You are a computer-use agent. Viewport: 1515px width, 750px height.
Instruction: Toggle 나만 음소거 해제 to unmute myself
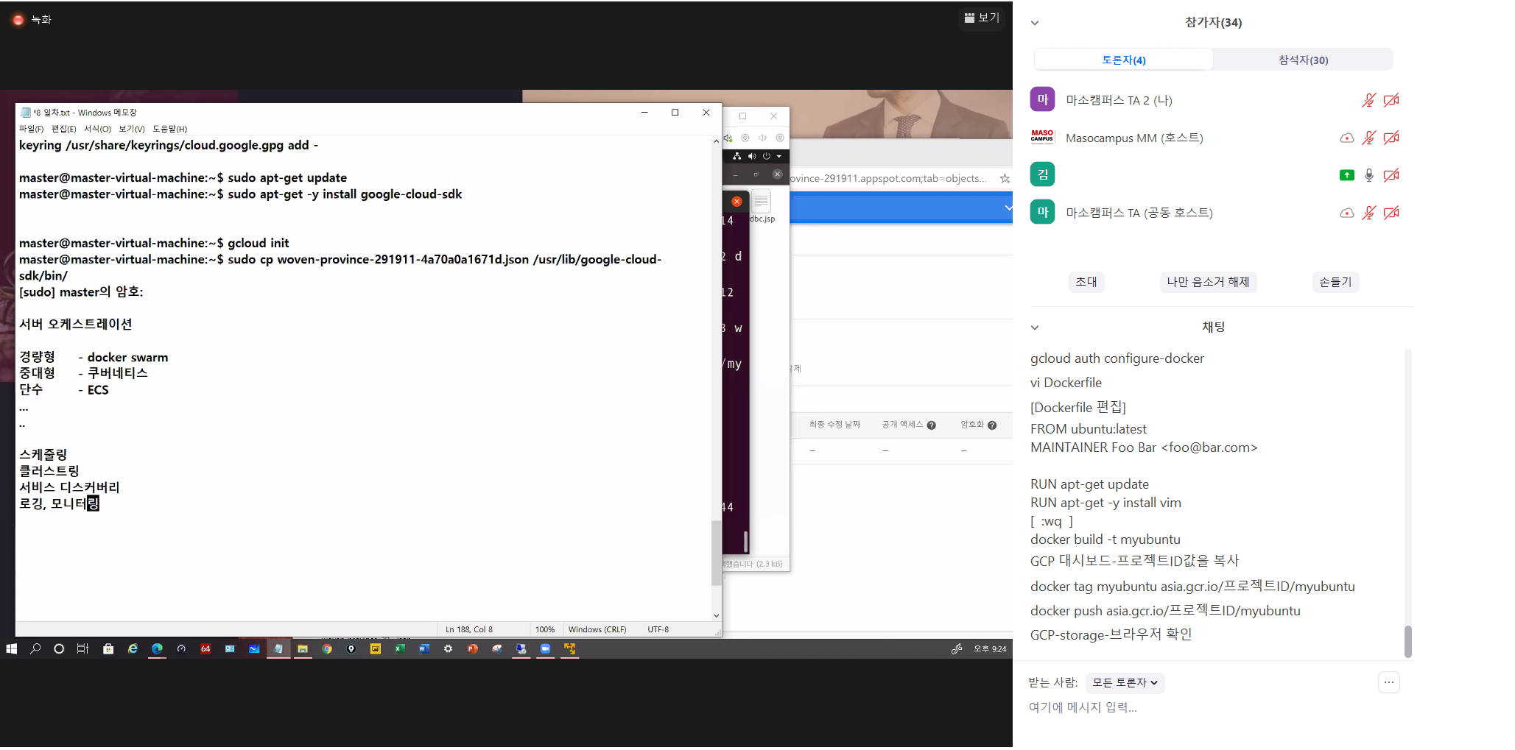point(1207,282)
